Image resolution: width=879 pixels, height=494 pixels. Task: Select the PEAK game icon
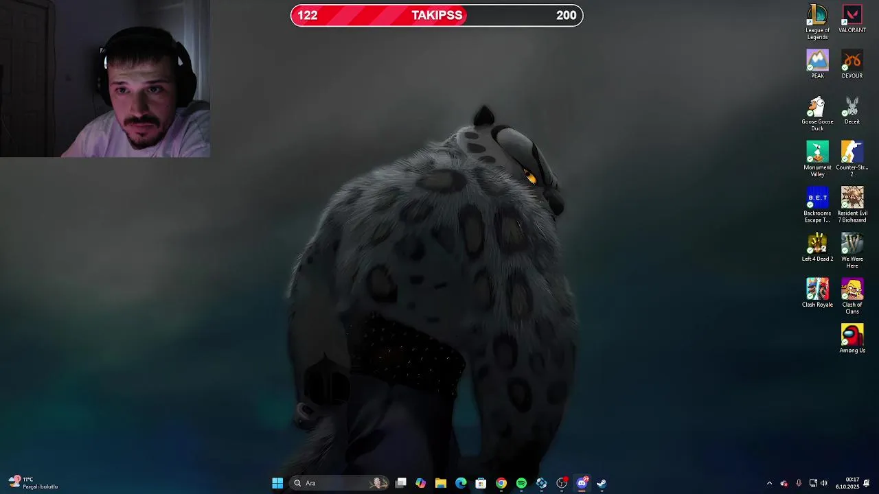(817, 64)
